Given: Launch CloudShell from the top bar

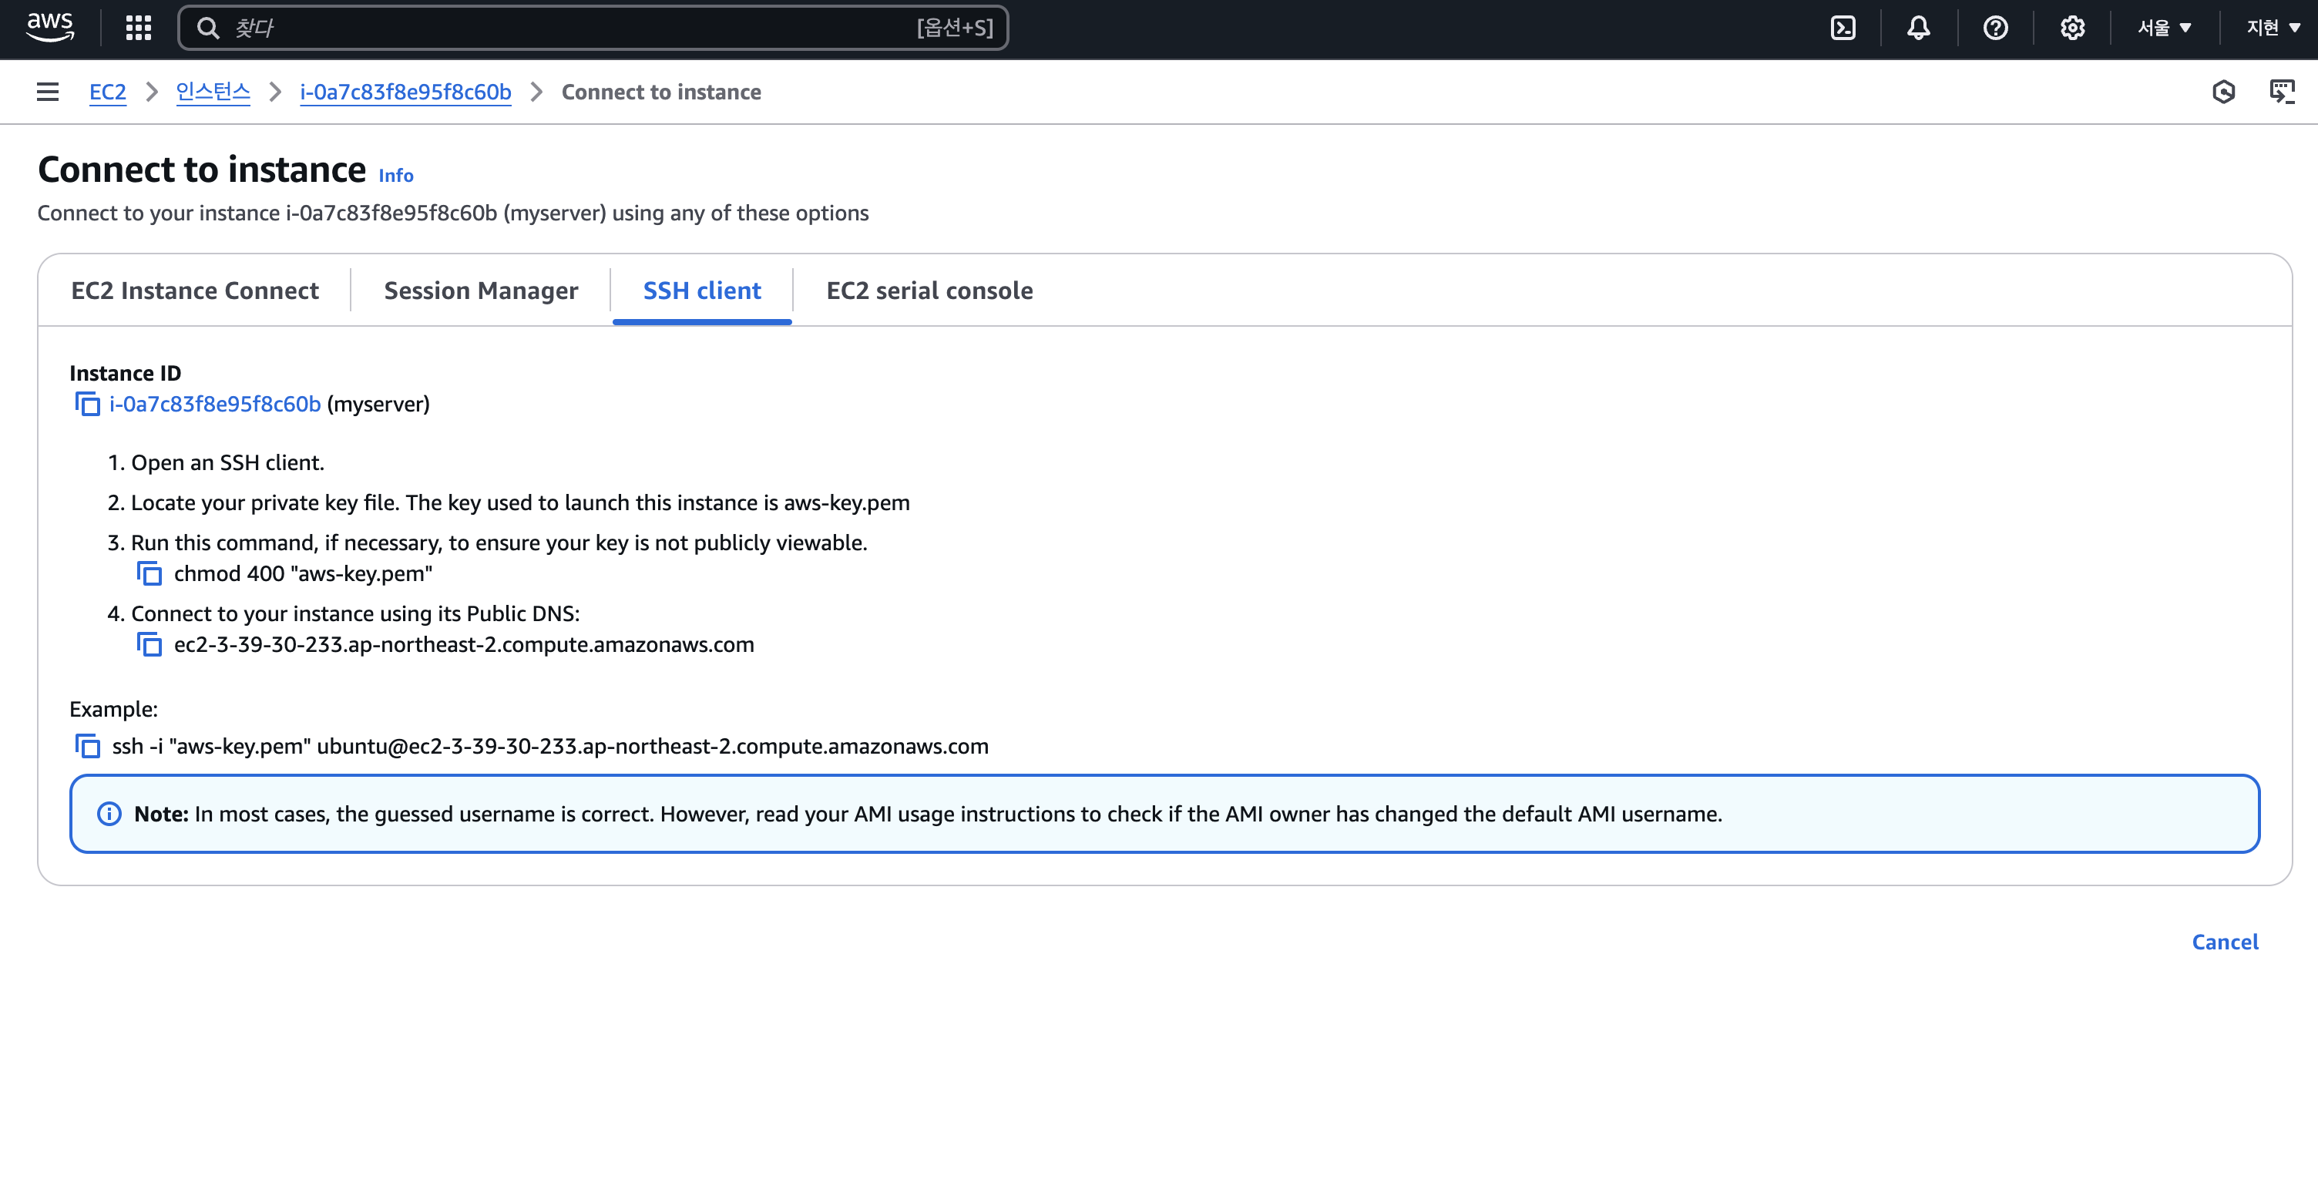Looking at the screenshot, I should tap(1843, 28).
